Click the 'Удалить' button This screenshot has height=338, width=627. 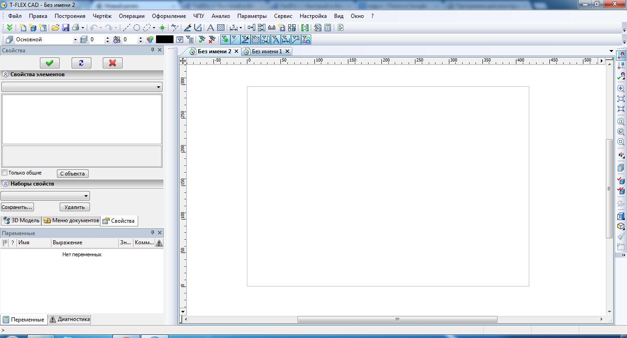click(x=74, y=207)
